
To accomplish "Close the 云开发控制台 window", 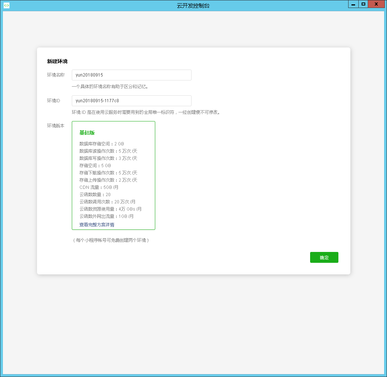I will pyautogui.click(x=376, y=4).
